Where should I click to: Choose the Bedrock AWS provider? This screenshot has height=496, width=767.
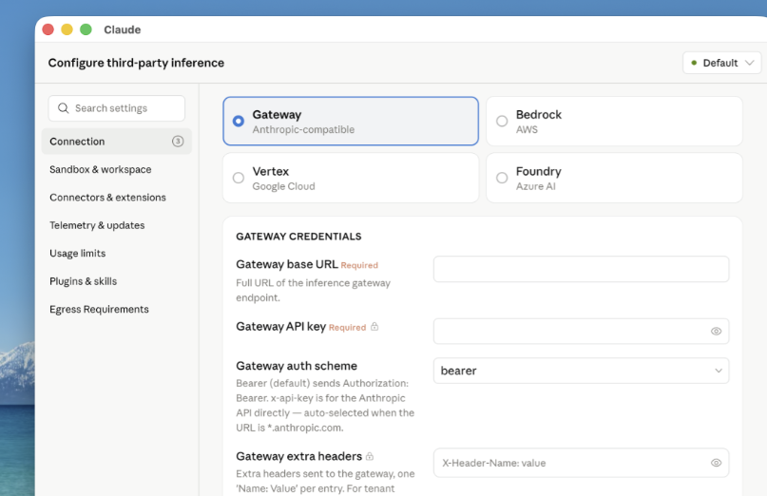614,121
